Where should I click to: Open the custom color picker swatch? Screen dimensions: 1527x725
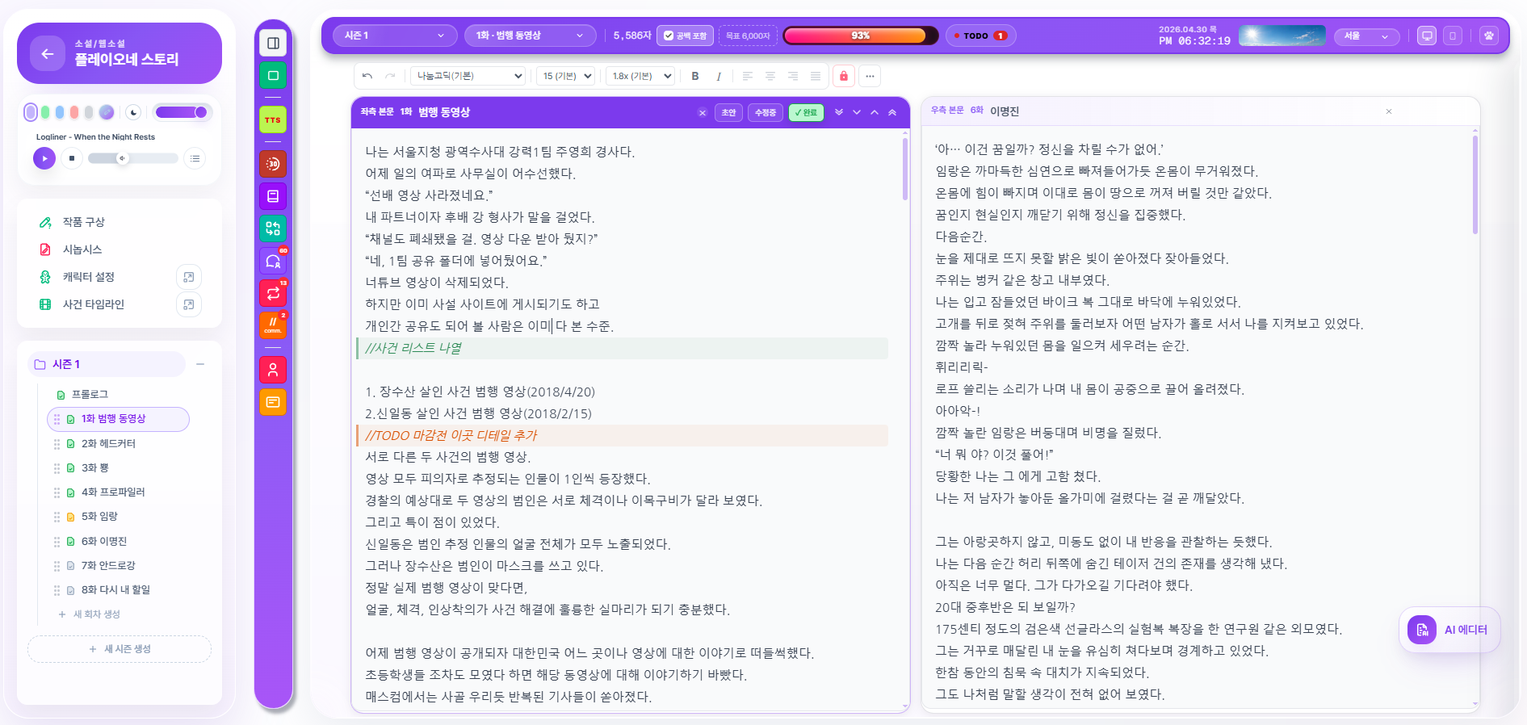click(107, 112)
